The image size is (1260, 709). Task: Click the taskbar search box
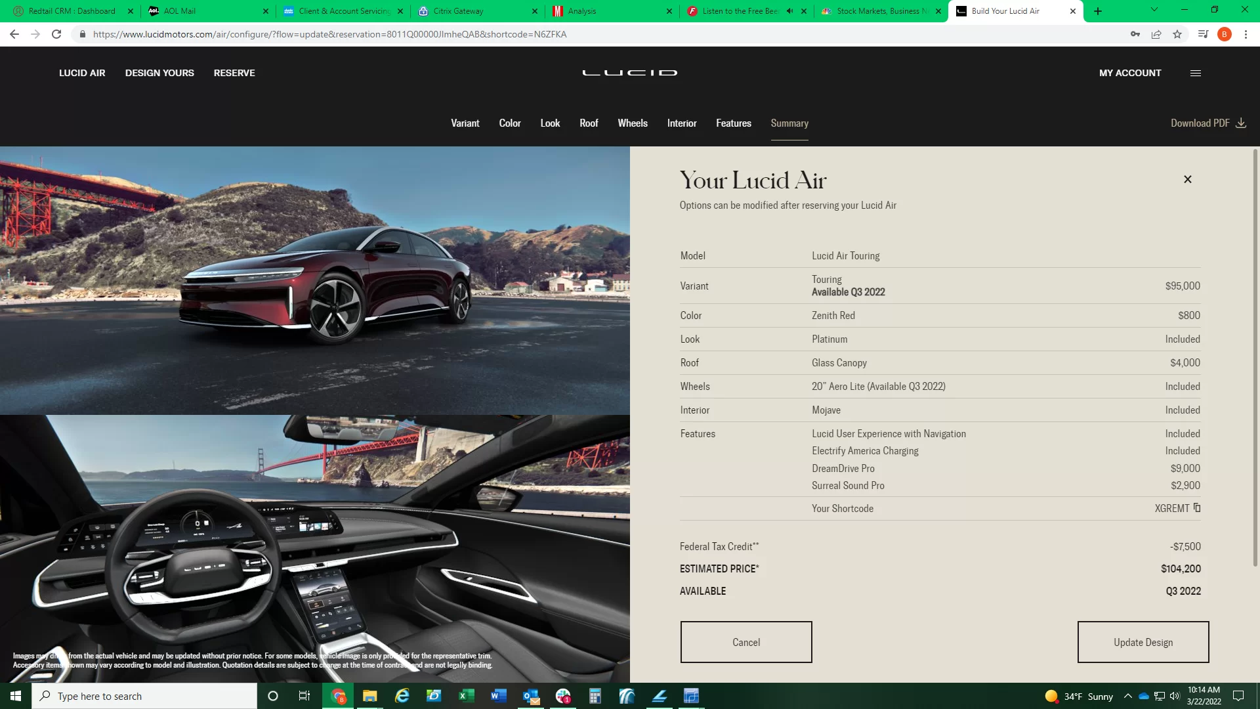[x=144, y=696]
